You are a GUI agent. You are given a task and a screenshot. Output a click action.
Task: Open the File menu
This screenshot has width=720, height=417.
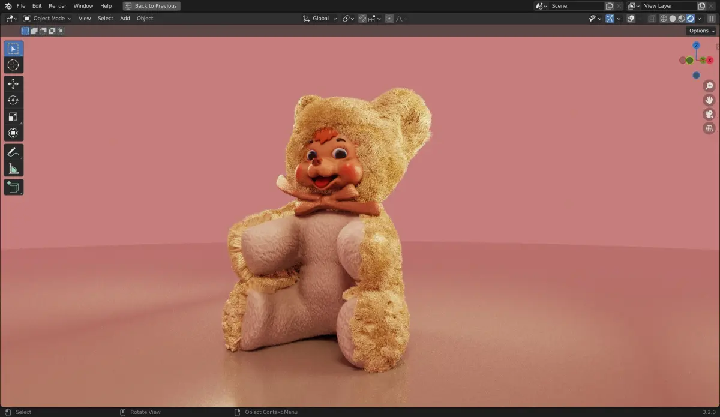(x=21, y=6)
